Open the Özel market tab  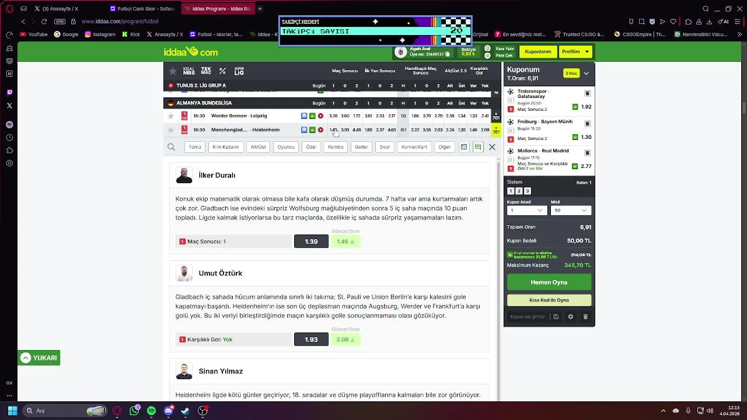coord(311,147)
